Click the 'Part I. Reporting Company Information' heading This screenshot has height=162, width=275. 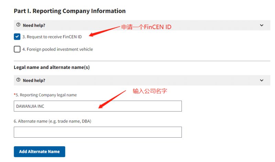click(x=70, y=11)
